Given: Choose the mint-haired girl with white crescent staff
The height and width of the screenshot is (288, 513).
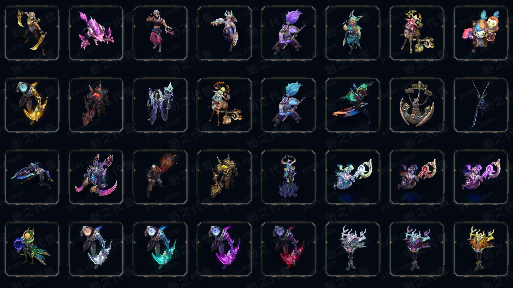Looking at the screenshot, I should pos(353,177).
